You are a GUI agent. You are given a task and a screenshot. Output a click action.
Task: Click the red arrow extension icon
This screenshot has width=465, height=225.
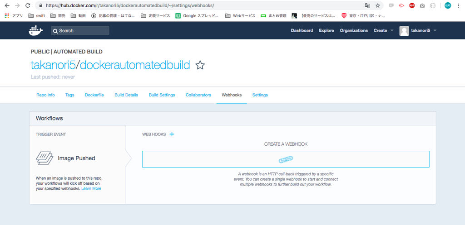tap(401, 5)
